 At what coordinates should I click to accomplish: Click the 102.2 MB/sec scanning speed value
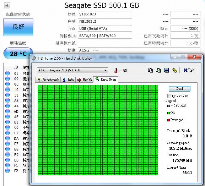181,148
